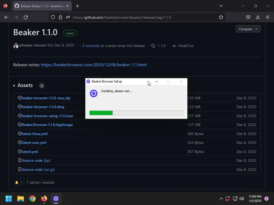Open the list all tabs chevron

[221, 6]
